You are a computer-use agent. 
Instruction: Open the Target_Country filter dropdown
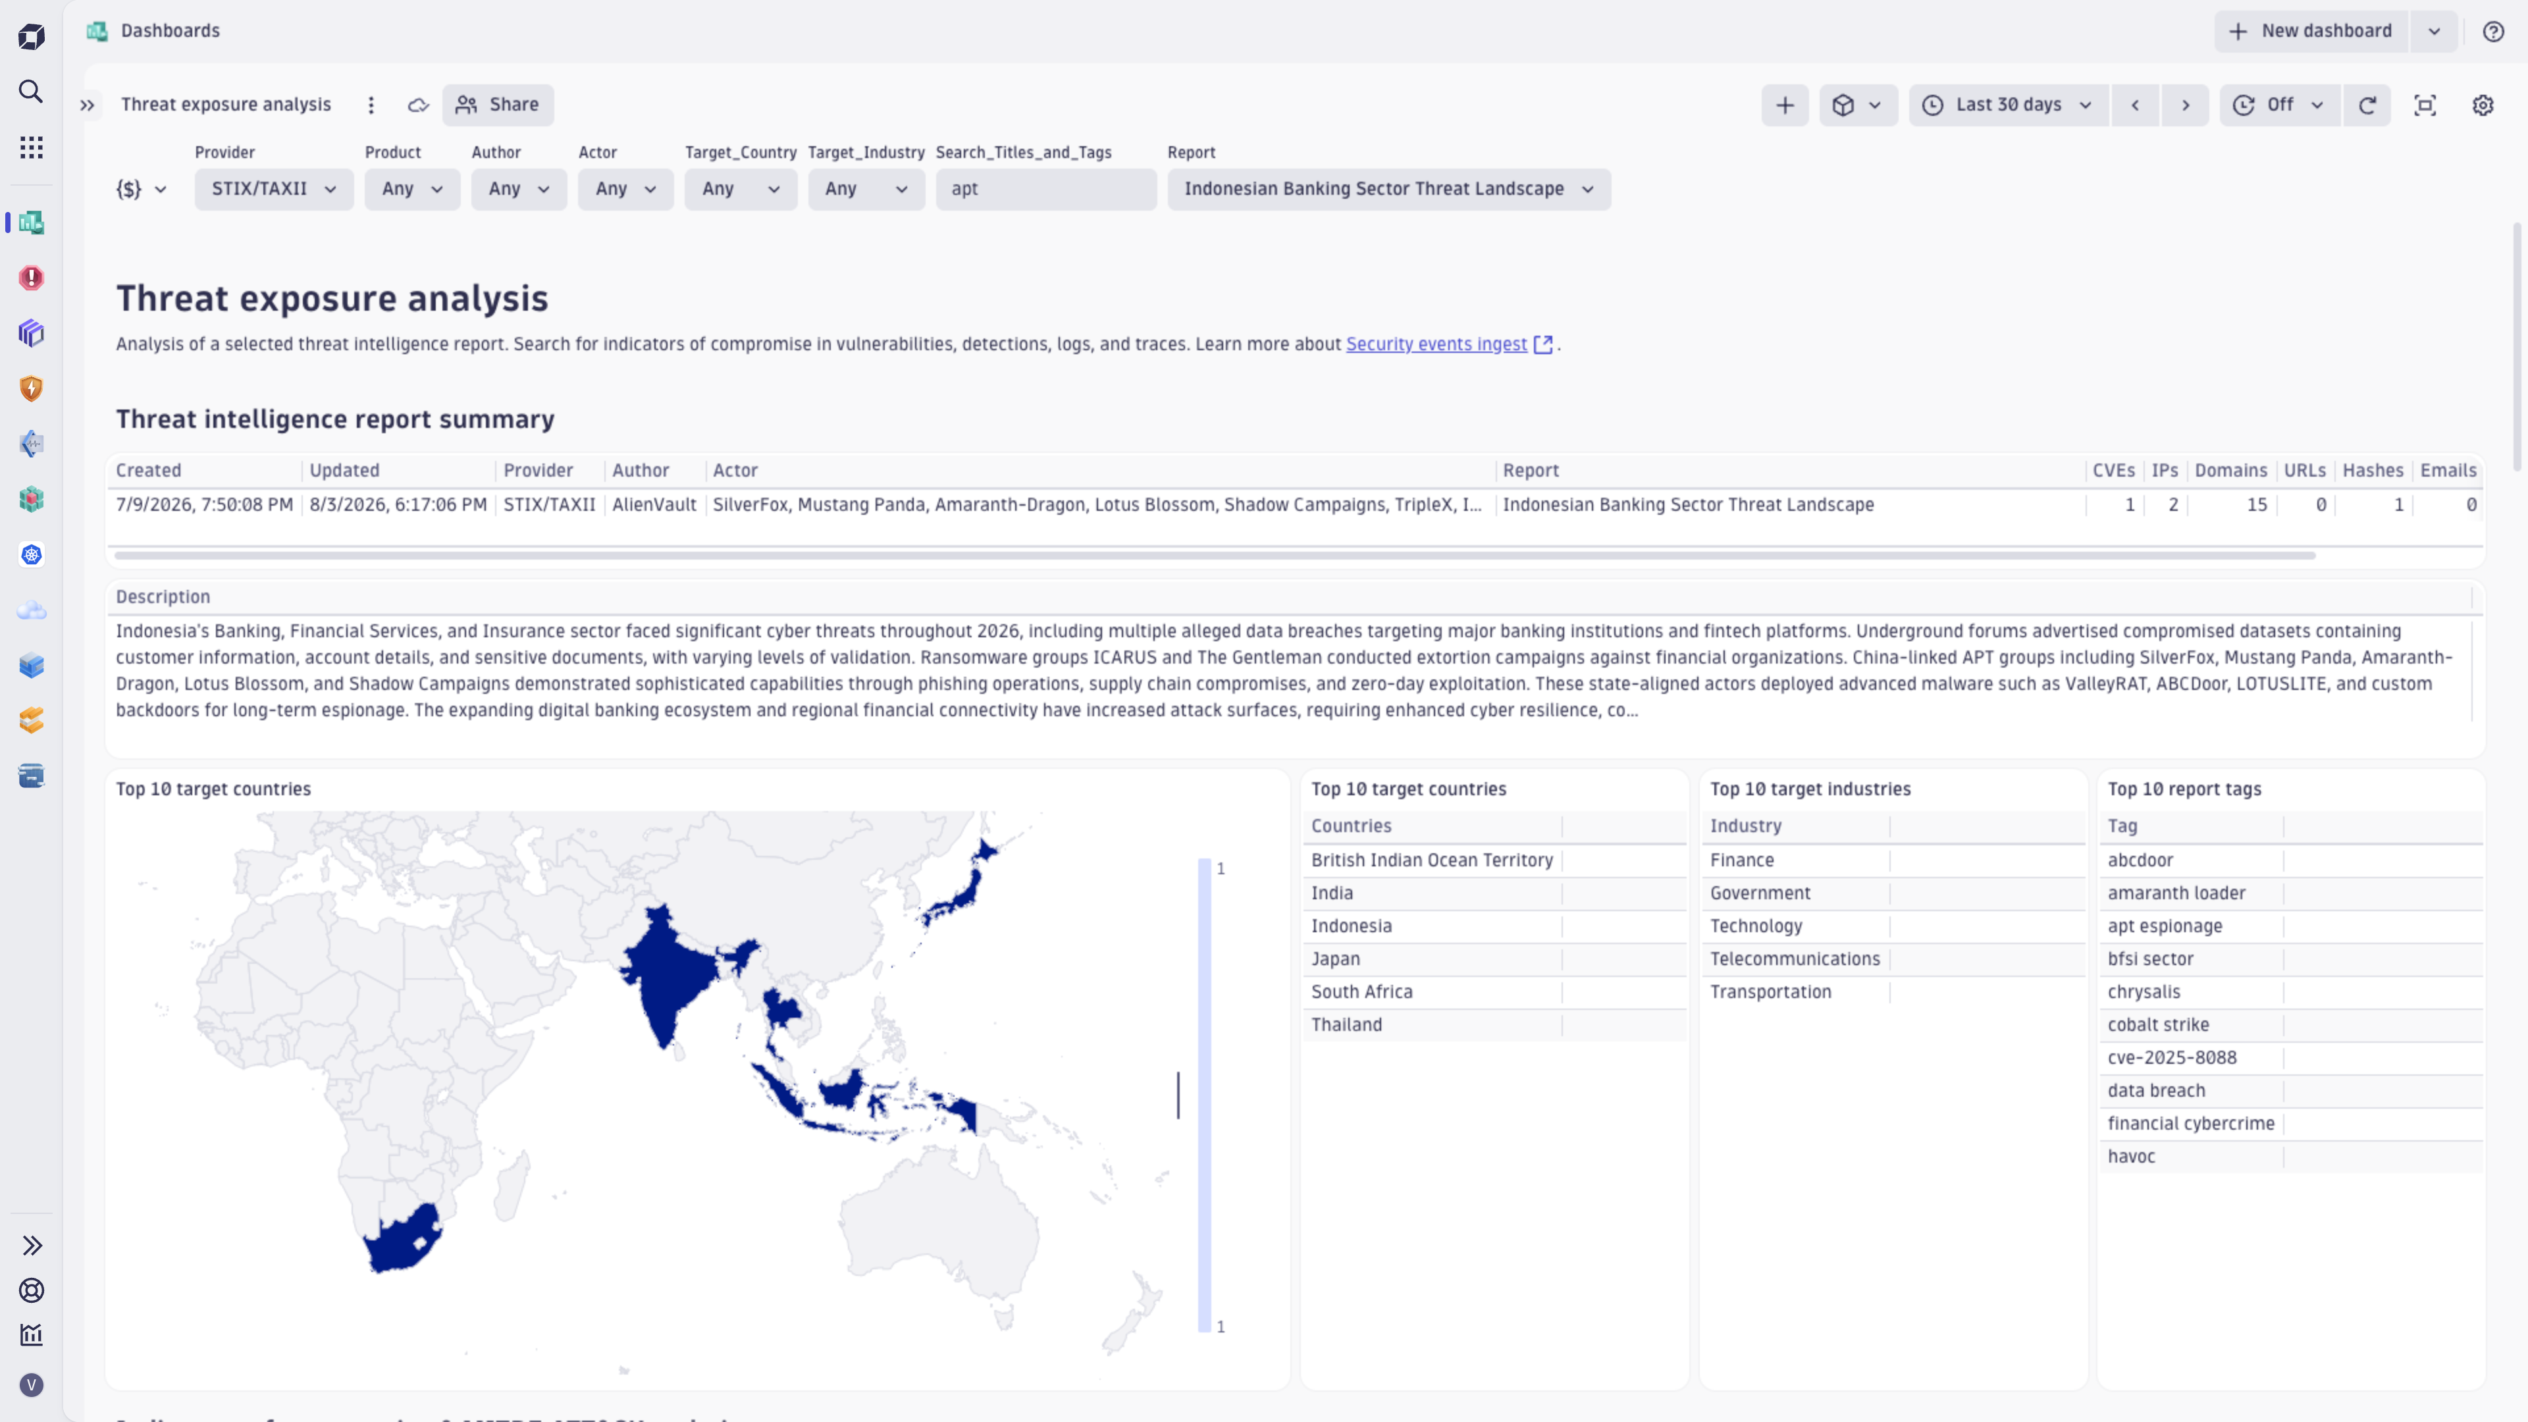(x=741, y=190)
